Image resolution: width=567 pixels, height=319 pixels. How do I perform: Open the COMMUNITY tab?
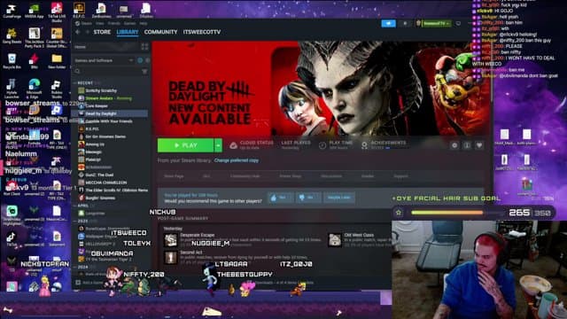(x=160, y=32)
